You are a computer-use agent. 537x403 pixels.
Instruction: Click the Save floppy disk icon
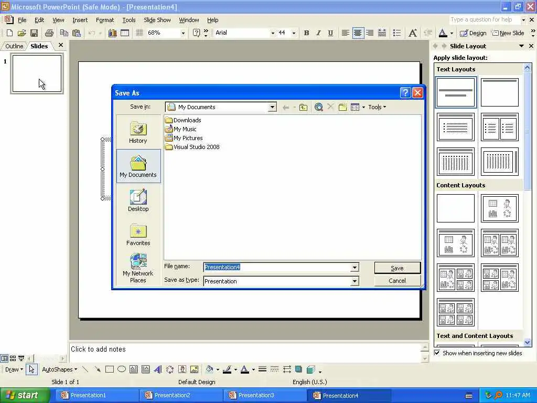(x=34, y=33)
